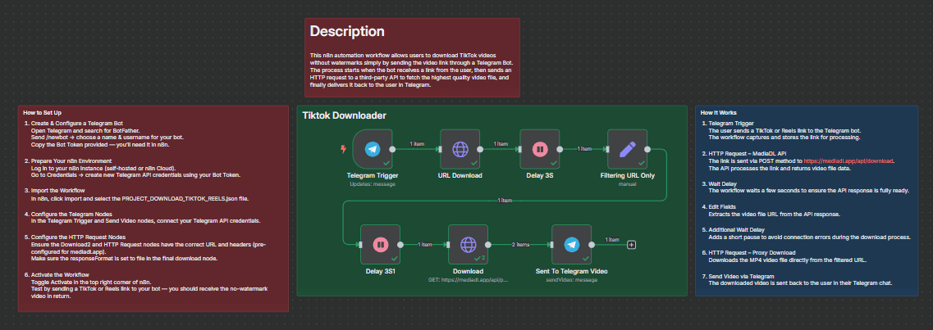Click the output handle of Telegram Trigger
The height and width of the screenshot is (330, 933).
click(x=392, y=149)
